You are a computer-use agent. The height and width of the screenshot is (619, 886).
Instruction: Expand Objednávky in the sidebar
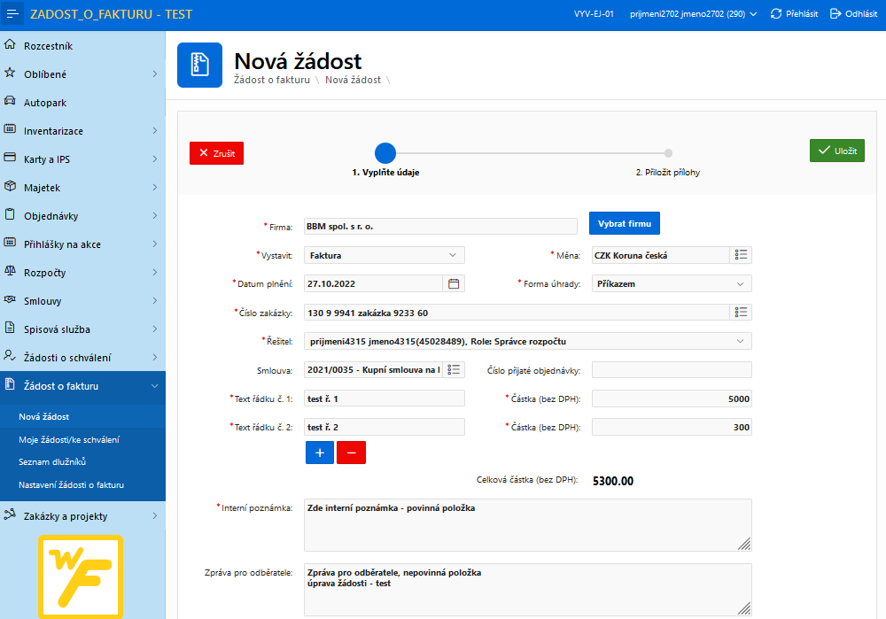click(x=82, y=216)
